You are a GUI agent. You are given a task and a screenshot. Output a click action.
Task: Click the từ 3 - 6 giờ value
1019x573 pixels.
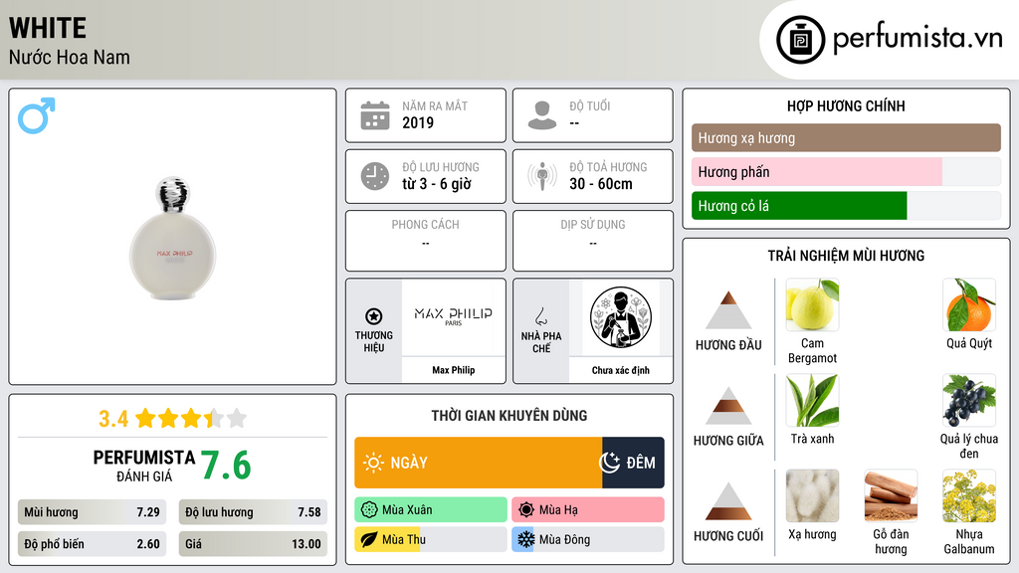click(x=437, y=184)
